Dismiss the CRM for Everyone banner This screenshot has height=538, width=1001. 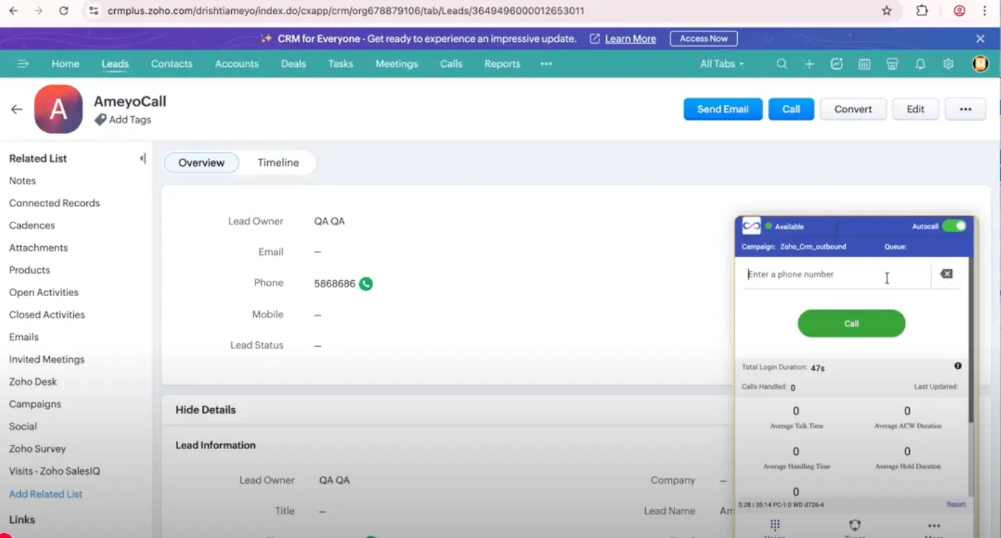[980, 39]
